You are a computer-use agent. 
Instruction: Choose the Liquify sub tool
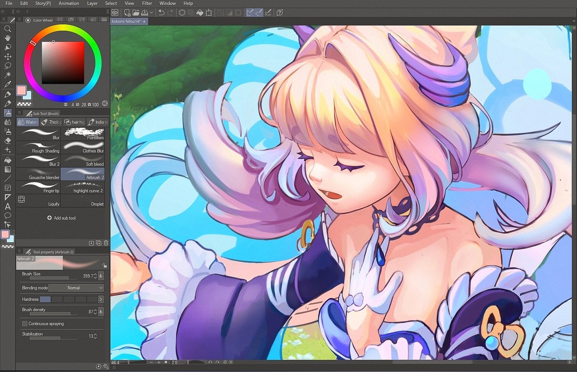pyautogui.click(x=38, y=200)
